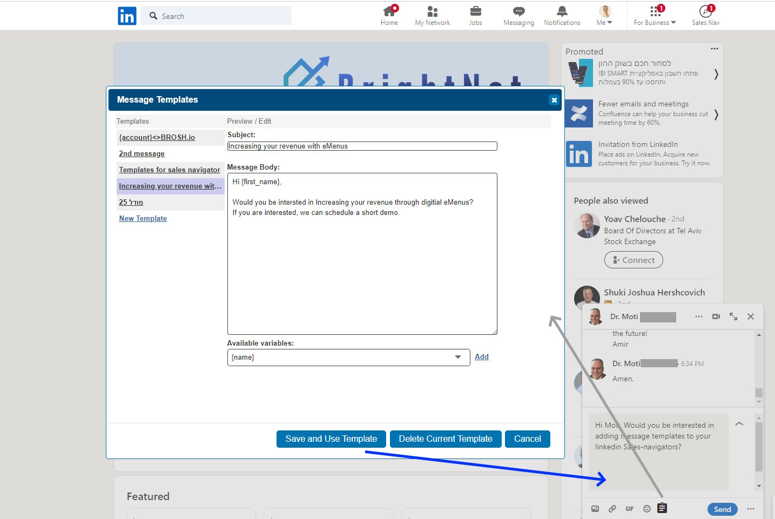The image size is (775, 519).
Task: Click inside the Message Body textarea
Action: (362, 254)
